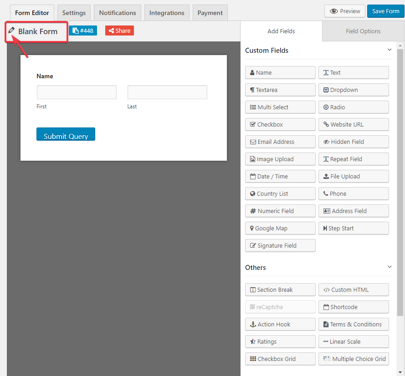The height and width of the screenshot is (376, 405).
Task: Open the Notifications tab
Action: click(x=118, y=13)
